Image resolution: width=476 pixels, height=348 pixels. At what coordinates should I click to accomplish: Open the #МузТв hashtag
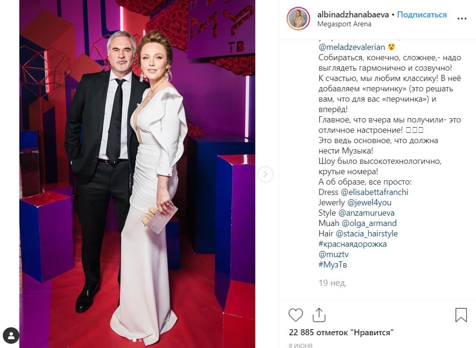click(x=333, y=264)
